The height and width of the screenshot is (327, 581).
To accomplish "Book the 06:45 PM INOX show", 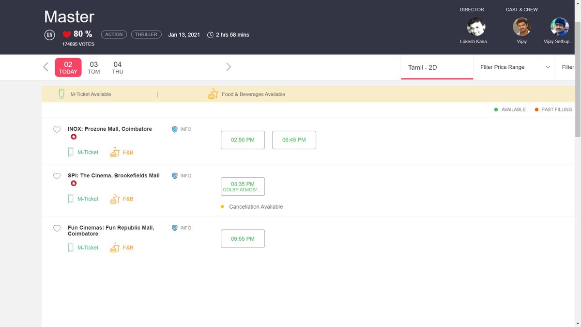I will (x=294, y=140).
